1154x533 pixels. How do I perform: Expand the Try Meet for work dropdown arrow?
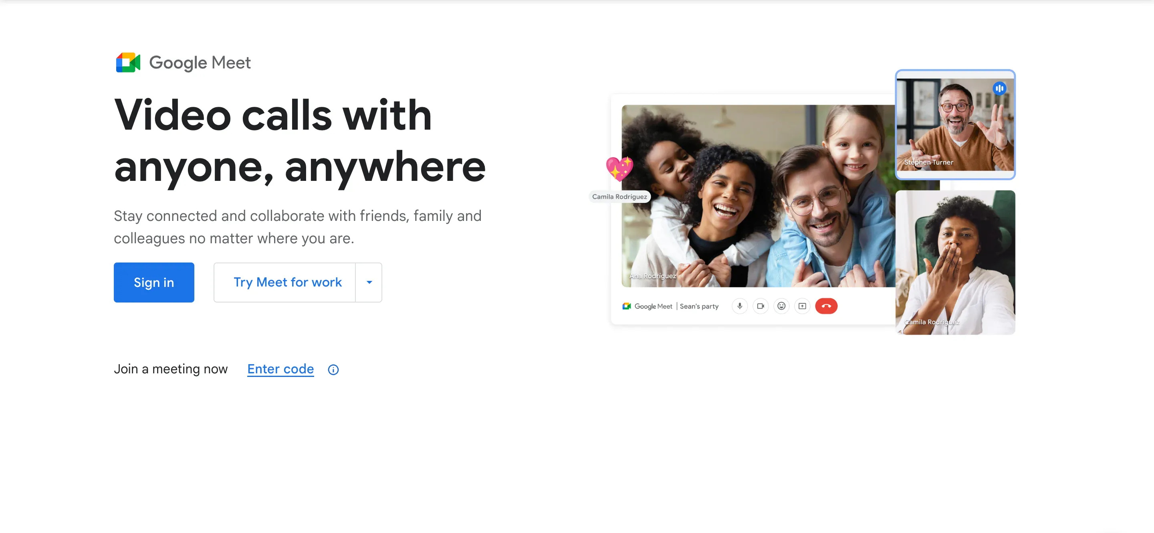[x=368, y=283]
